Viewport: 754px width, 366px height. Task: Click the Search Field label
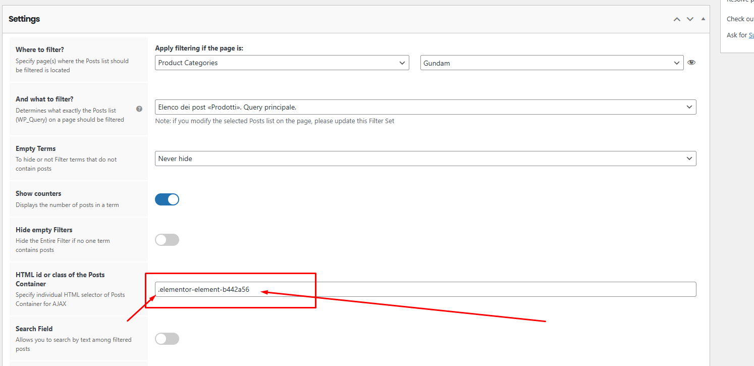pos(34,329)
